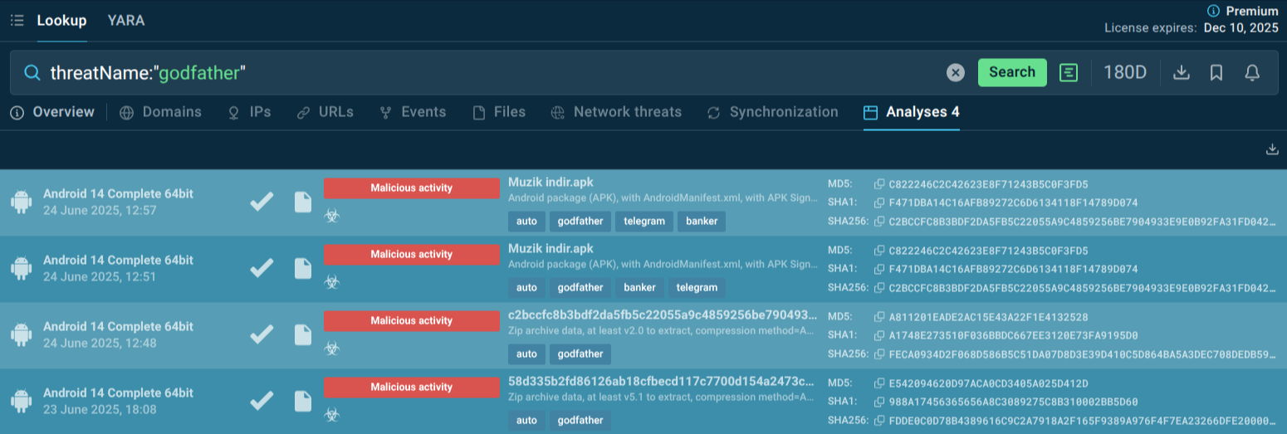Download search results from the search bar
Screen dimensions: 1287x434
(1181, 73)
